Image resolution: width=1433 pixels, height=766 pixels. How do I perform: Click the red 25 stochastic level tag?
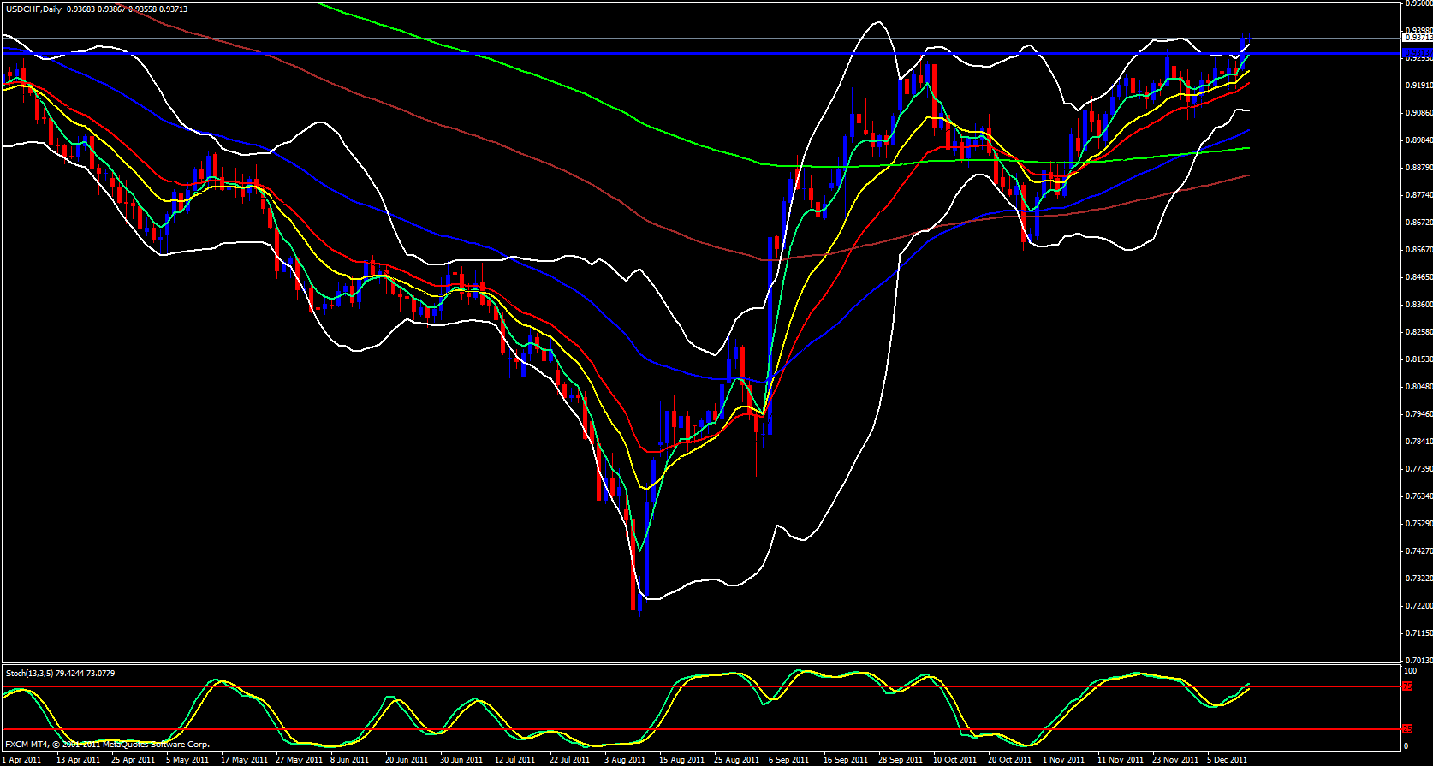[x=1407, y=729]
